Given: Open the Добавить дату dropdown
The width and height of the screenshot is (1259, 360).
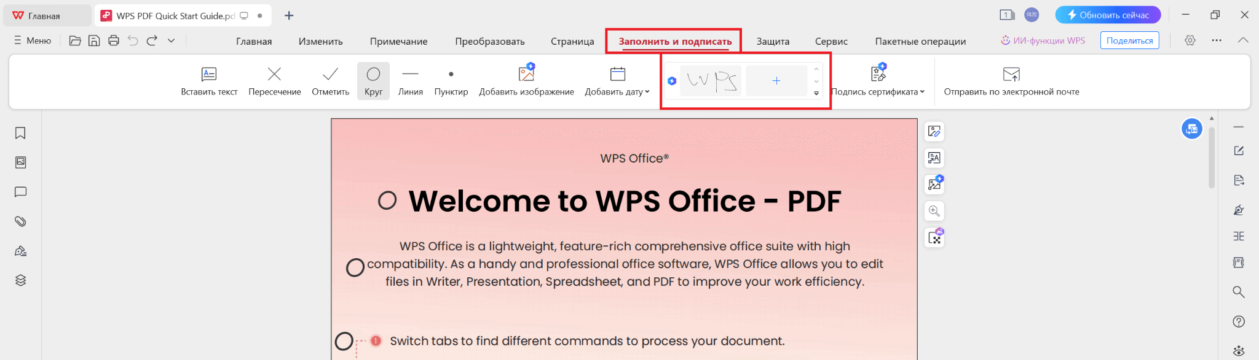Looking at the screenshot, I should pyautogui.click(x=617, y=82).
